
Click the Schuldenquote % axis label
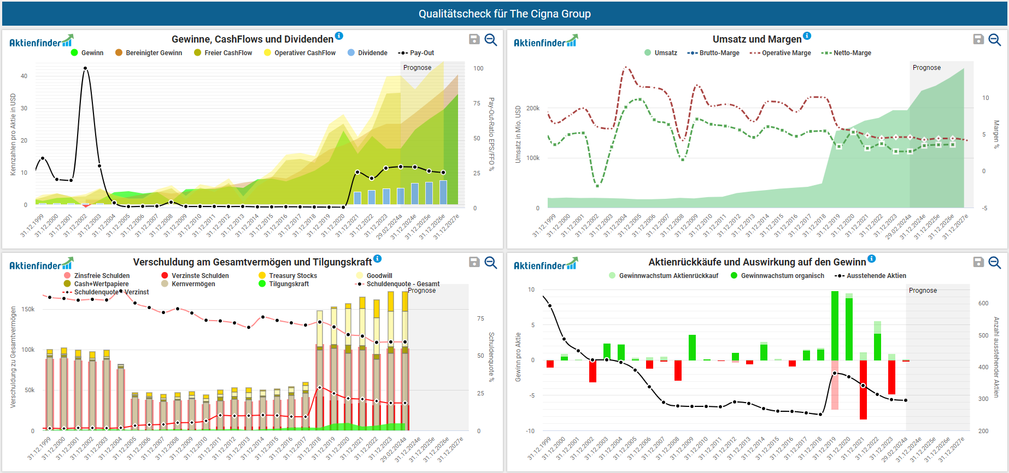click(491, 357)
